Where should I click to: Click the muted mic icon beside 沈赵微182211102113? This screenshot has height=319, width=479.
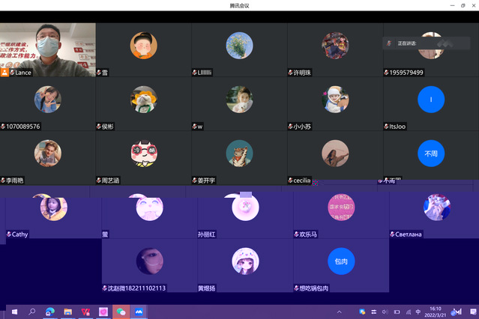click(105, 288)
